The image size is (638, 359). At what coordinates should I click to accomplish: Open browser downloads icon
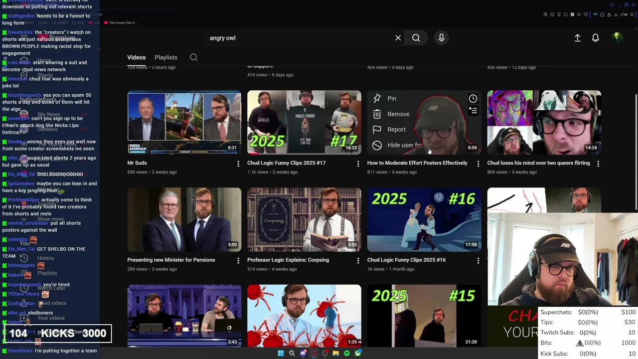pyautogui.click(x=616, y=14)
